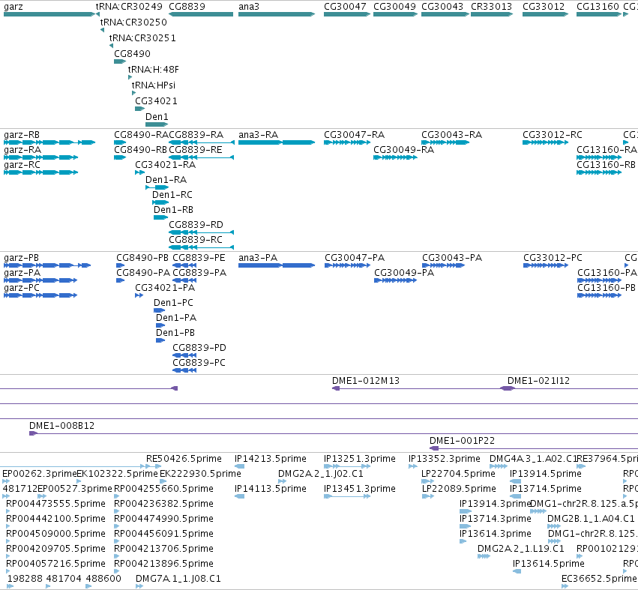This screenshot has width=638, height=590.
Task: Click the CG30049 gene label
Action: click(x=394, y=7)
